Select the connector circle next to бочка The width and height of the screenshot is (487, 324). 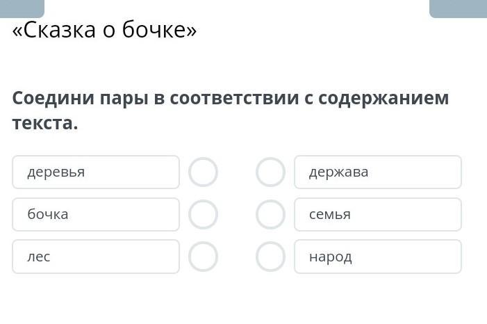click(x=203, y=214)
